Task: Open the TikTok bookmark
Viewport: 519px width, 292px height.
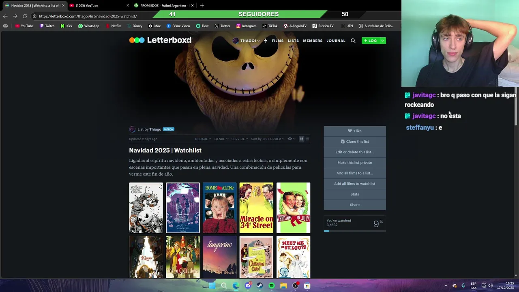Action: (270, 26)
